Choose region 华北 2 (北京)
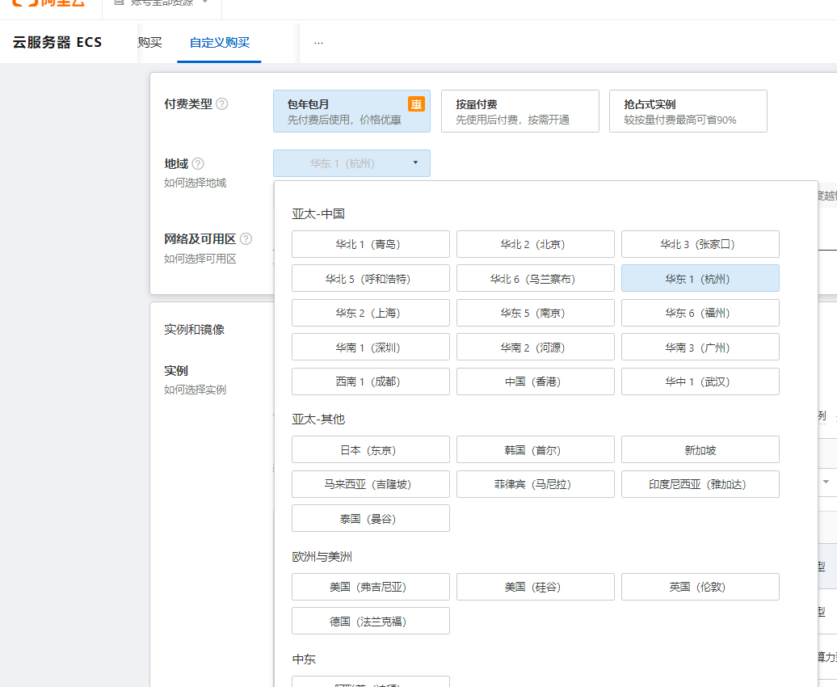Screen dimensions: 837x687 pos(536,244)
